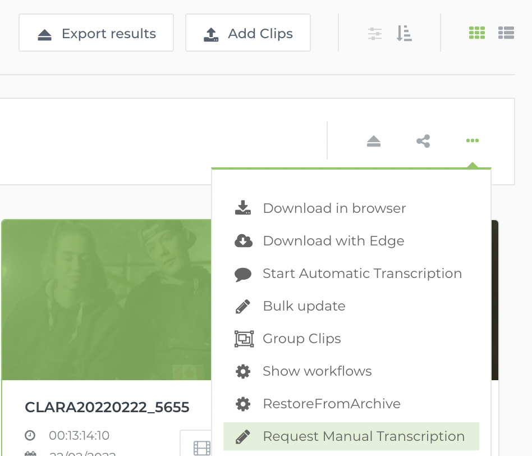Open the filter sliders icon

[374, 33]
